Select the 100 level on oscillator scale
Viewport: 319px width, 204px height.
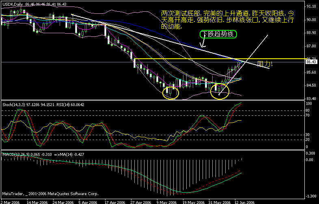pos(309,103)
